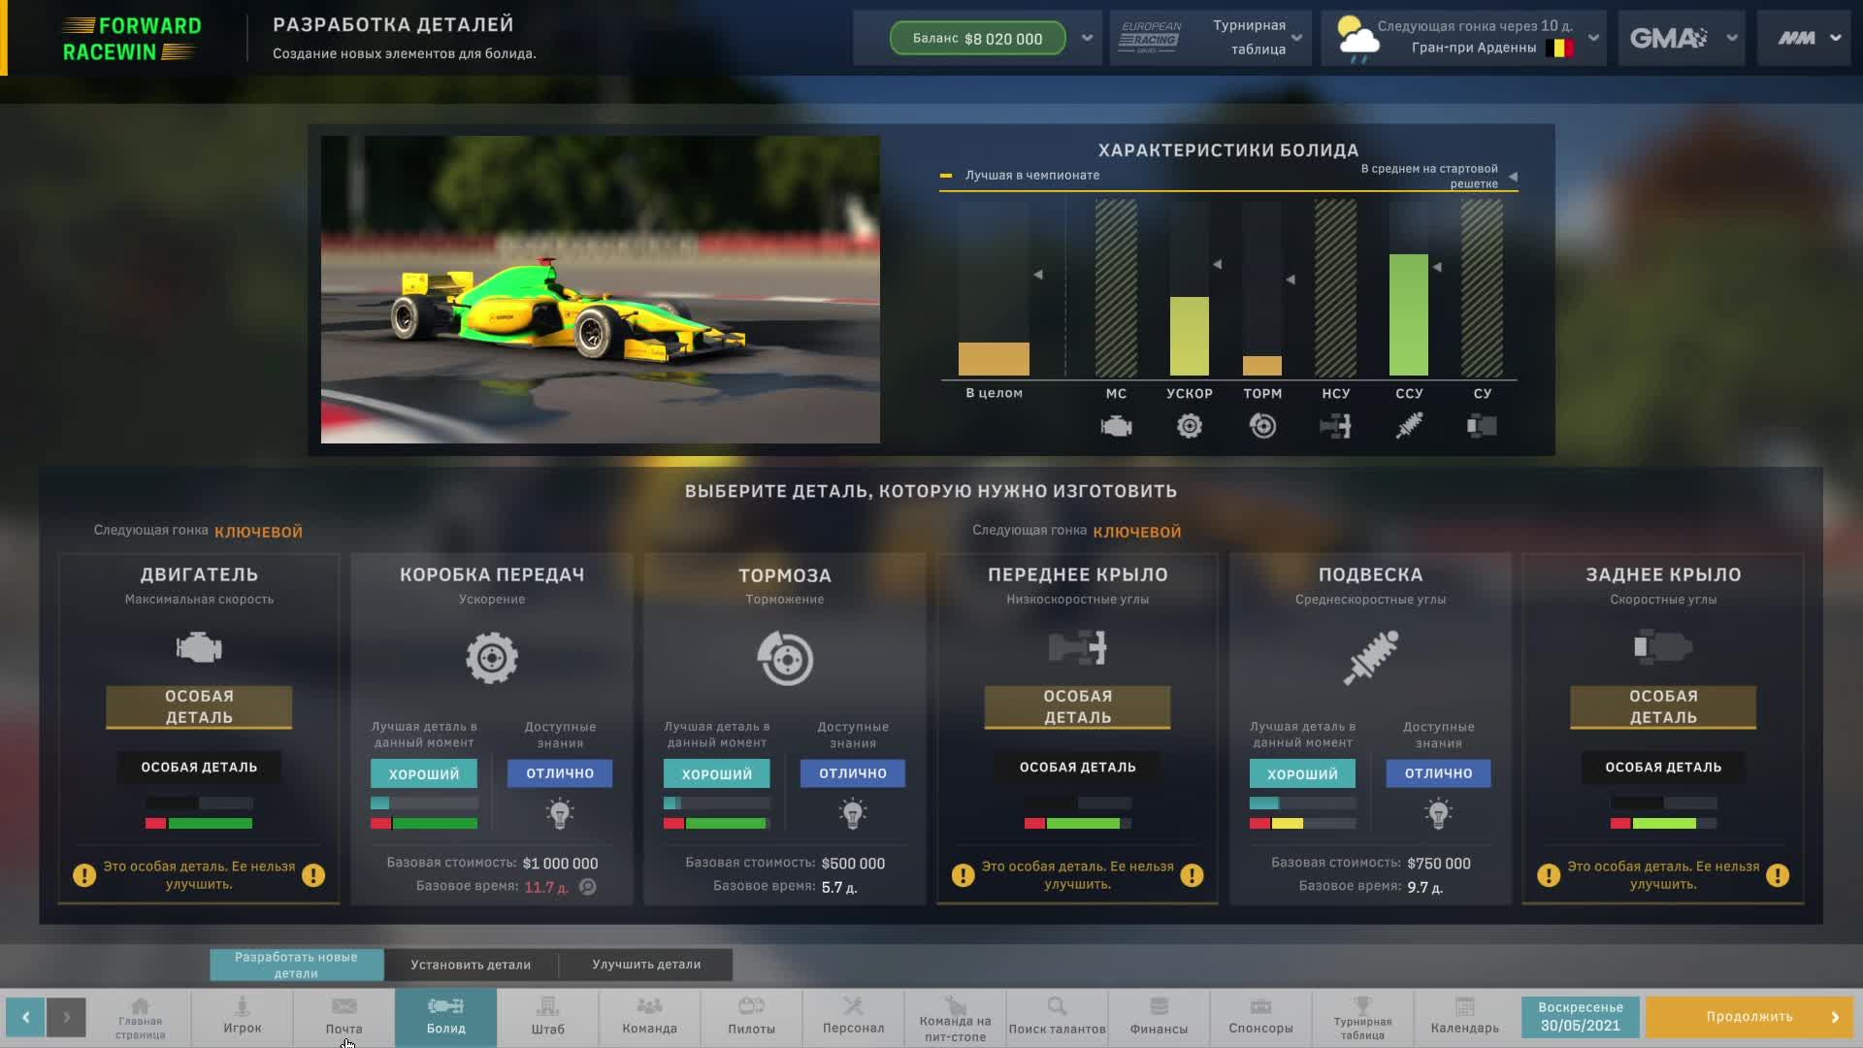Click the engine icon under МС bar

point(1116,426)
